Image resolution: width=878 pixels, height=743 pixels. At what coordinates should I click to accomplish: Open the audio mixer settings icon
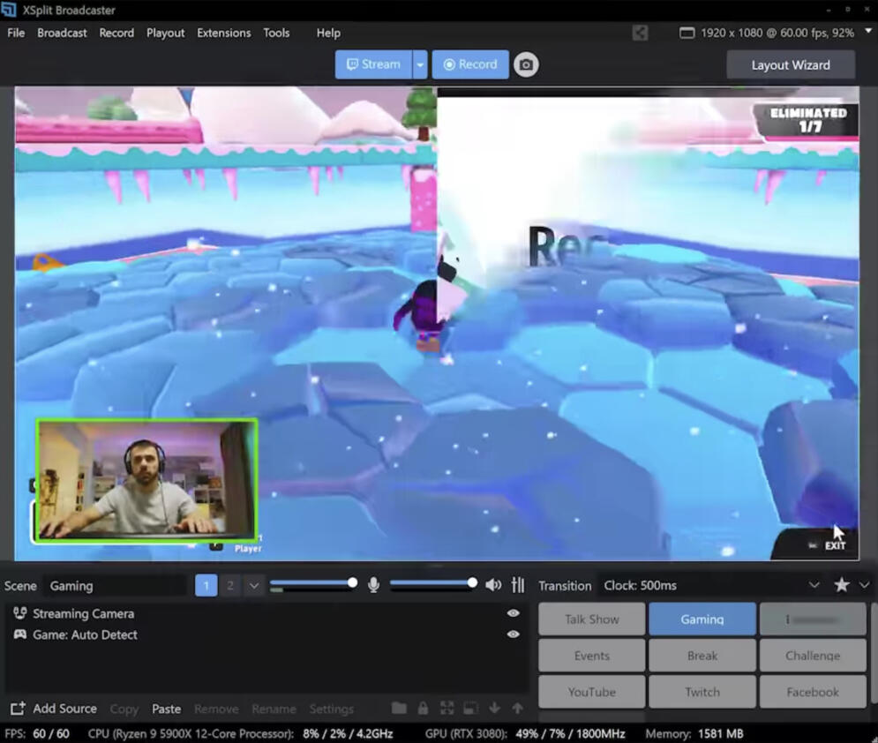pyautogui.click(x=518, y=585)
